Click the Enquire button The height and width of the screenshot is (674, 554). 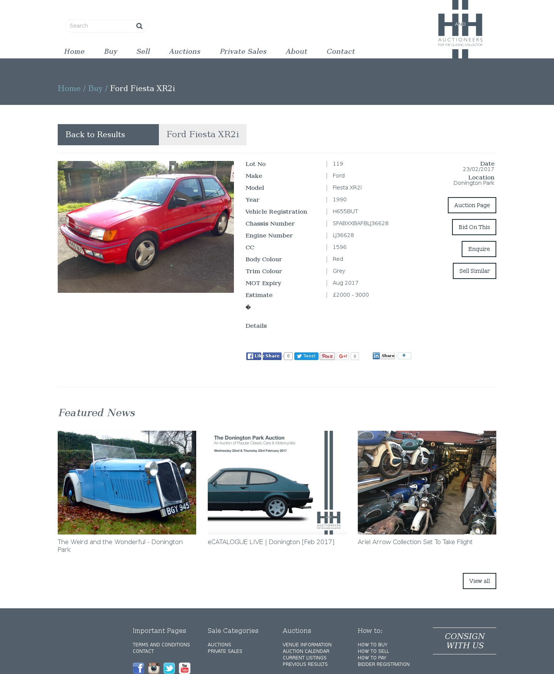(479, 249)
